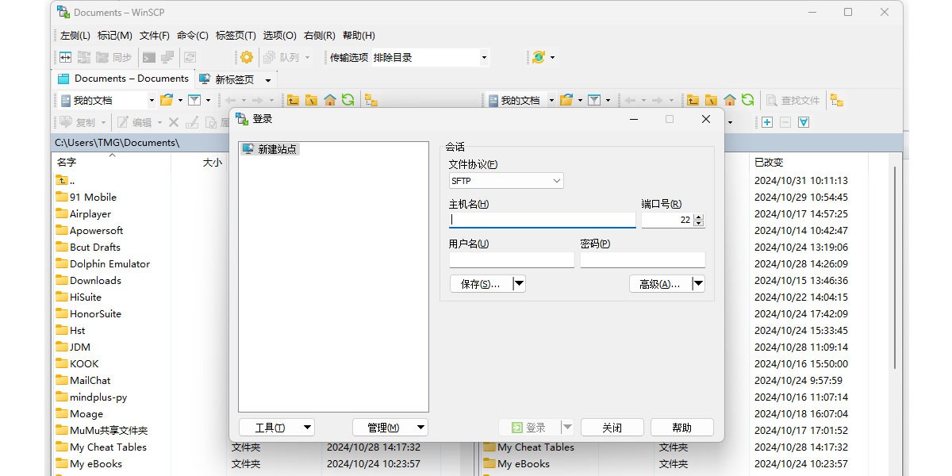Open WinSCP preferences via the gear icon
This screenshot has height=476, width=952.
coord(244,56)
